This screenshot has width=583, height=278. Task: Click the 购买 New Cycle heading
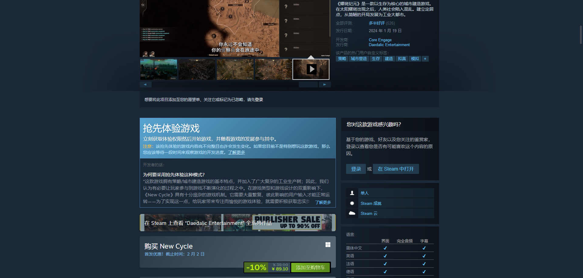[169, 246]
